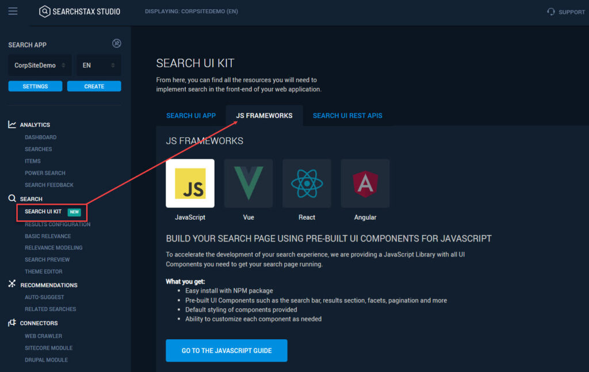Open Relevance Modeling page
The image size is (589, 372).
pos(53,248)
